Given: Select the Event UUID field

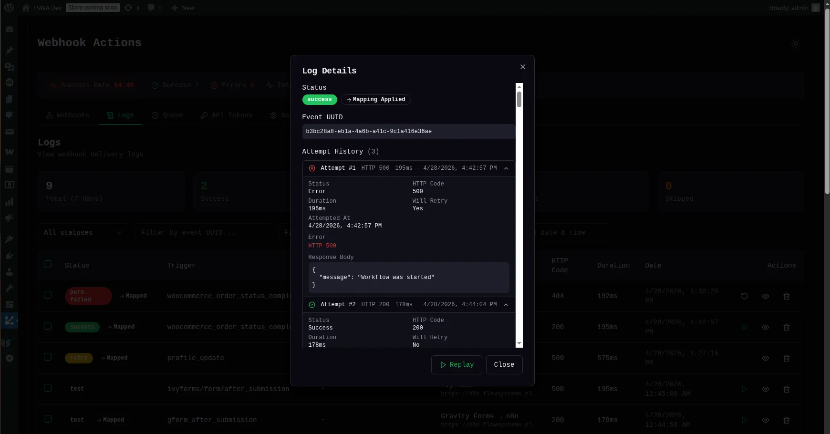Looking at the screenshot, I should [x=408, y=132].
